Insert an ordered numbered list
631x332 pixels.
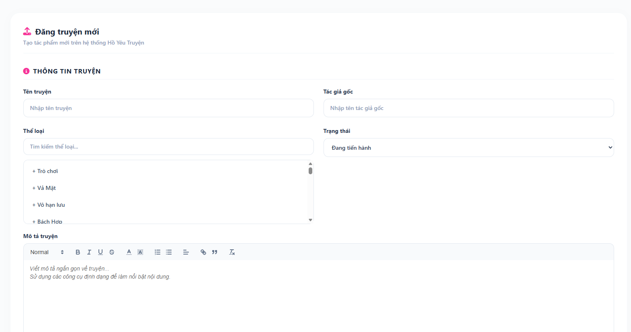click(158, 252)
